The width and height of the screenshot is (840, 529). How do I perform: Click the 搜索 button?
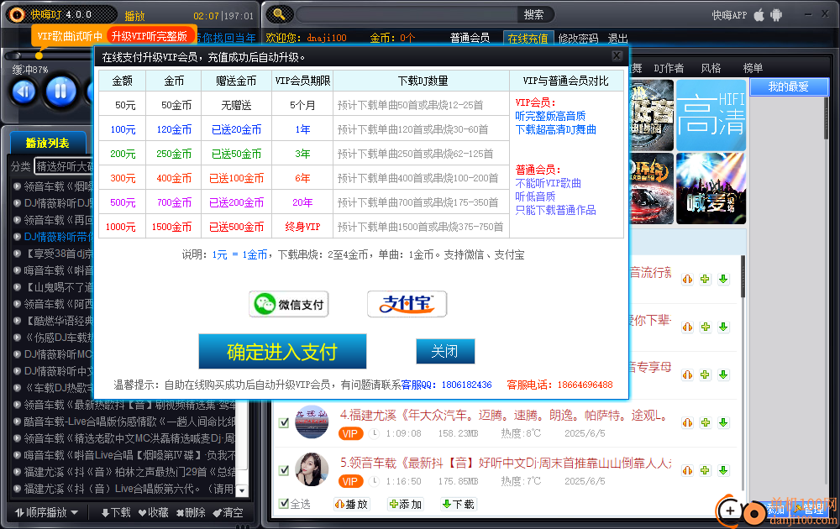pyautogui.click(x=533, y=14)
